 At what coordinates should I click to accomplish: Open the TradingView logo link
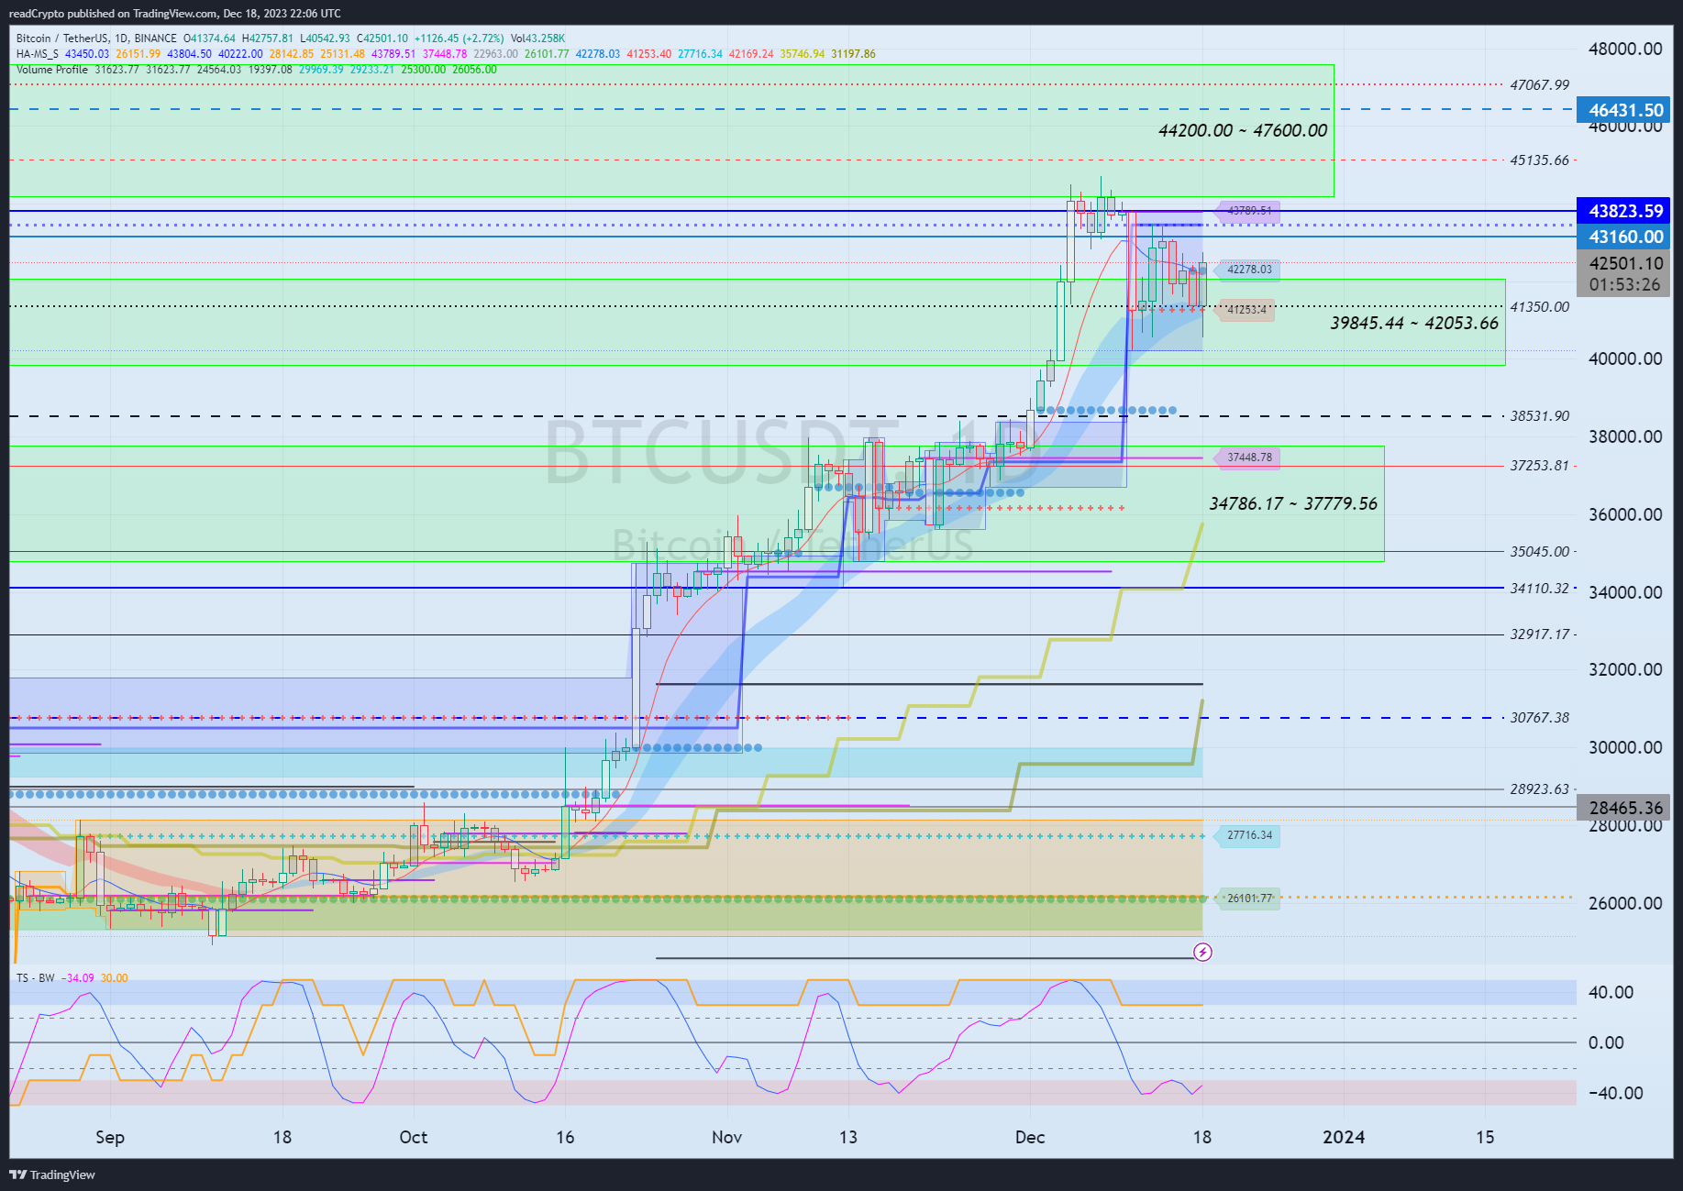click(52, 1174)
